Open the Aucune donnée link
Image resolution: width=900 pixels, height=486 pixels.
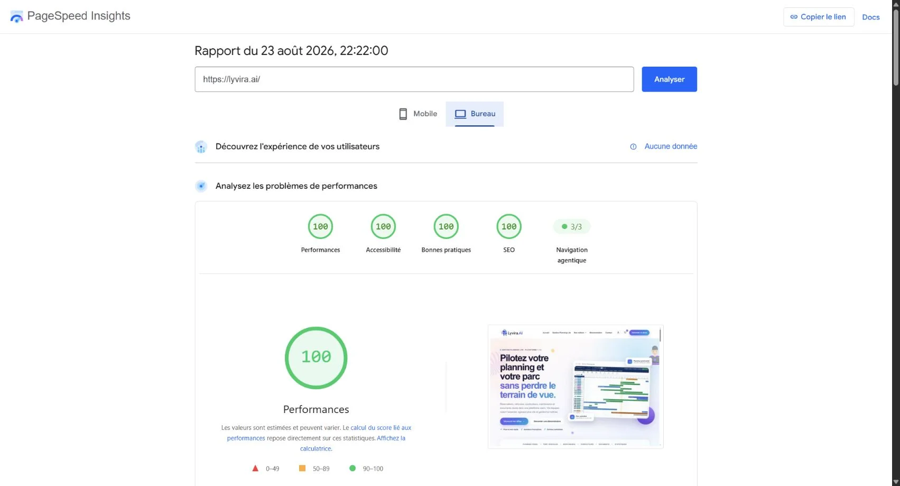coord(671,146)
